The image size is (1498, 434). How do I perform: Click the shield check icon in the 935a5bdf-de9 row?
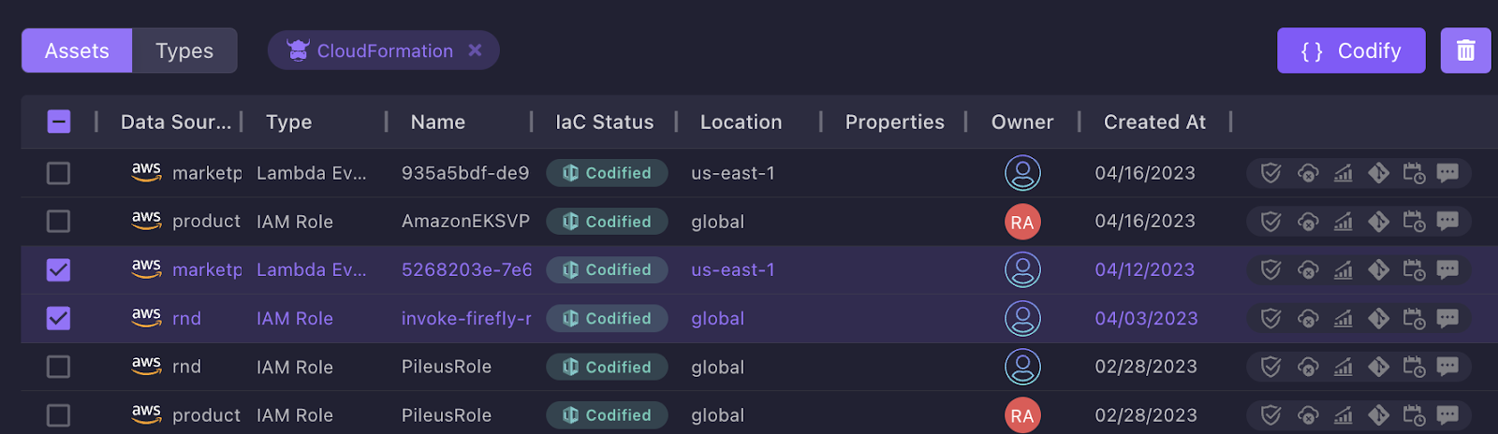[1270, 173]
